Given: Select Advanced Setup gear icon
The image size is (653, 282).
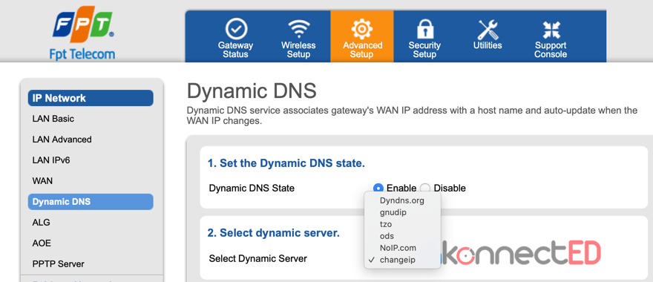Looking at the screenshot, I should click(x=361, y=29).
